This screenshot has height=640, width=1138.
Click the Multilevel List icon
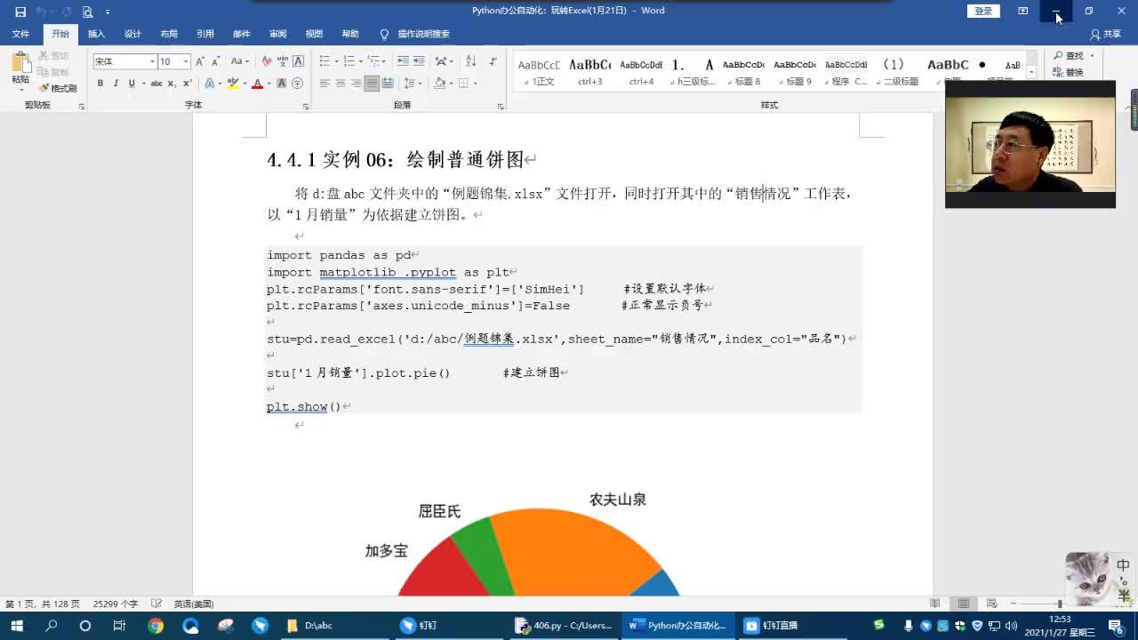(x=374, y=61)
